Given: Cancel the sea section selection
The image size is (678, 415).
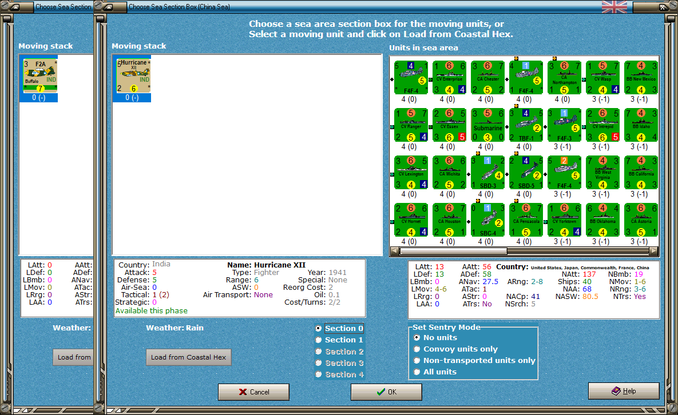Looking at the screenshot, I should pyautogui.click(x=254, y=392).
